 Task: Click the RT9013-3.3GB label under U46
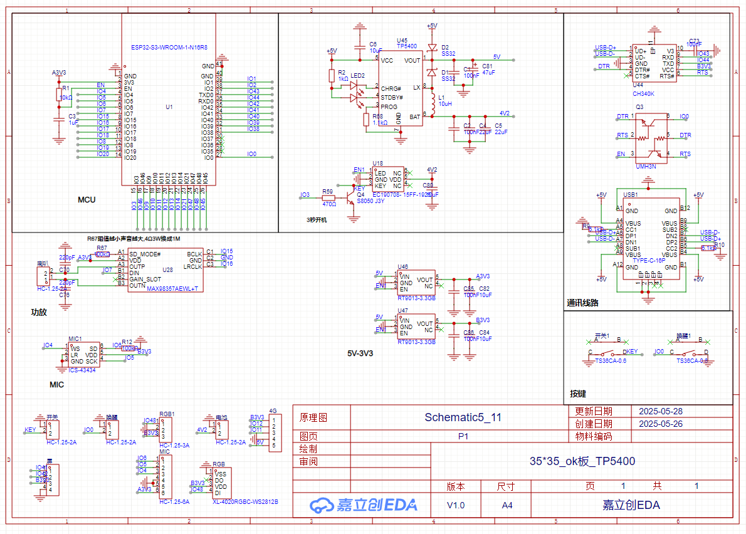pos(416,298)
